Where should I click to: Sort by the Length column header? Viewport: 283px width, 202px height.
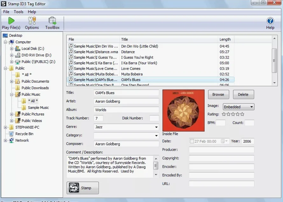(x=226, y=39)
